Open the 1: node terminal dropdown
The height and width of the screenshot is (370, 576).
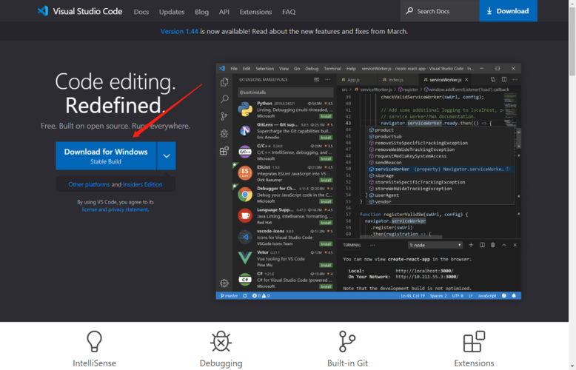point(435,245)
